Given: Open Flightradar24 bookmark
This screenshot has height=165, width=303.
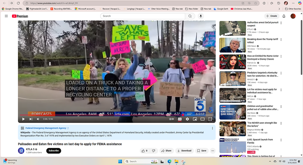Looking at the screenshot, I should (37, 9).
